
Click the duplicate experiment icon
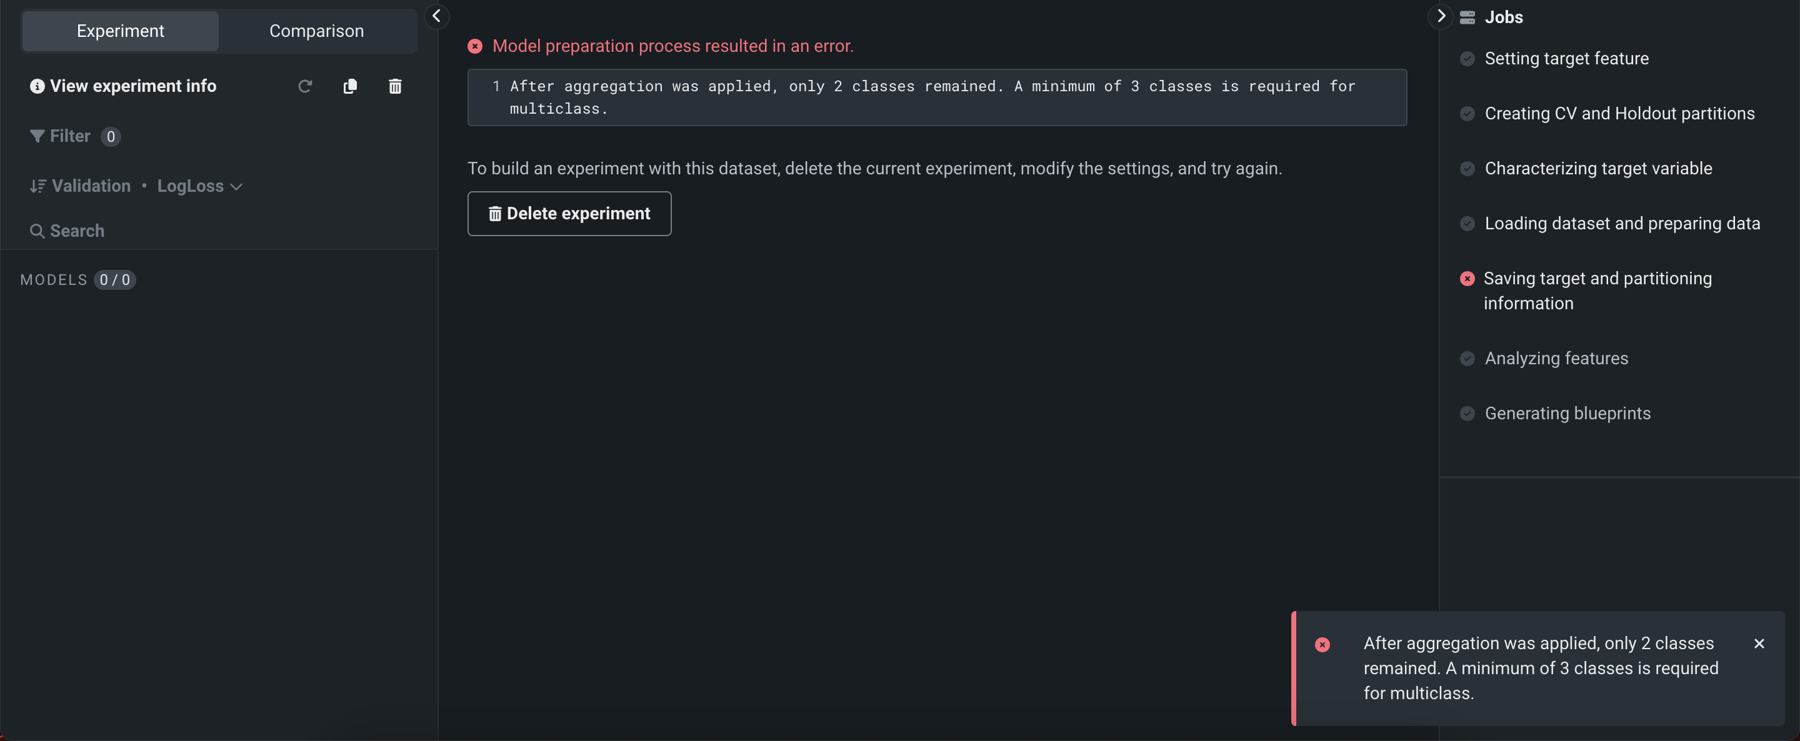[350, 86]
